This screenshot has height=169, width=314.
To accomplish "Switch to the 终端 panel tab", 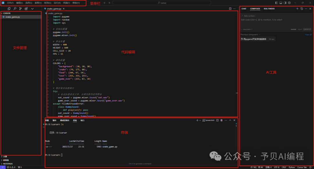I will (75, 120).
